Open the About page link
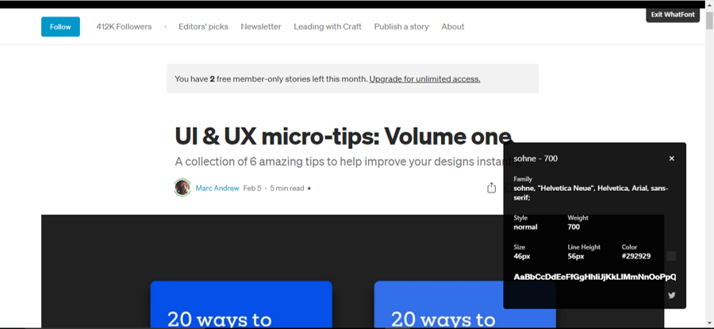This screenshot has height=329, width=714. coord(452,27)
